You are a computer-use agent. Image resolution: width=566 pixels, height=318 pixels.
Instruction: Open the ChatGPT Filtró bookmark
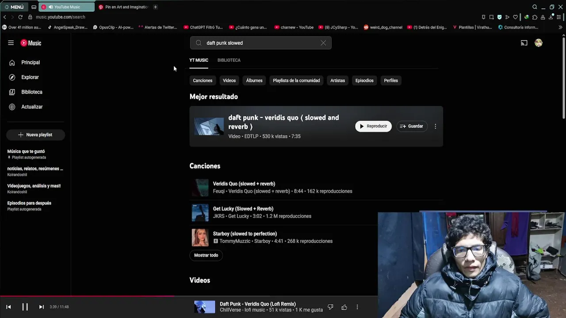pos(203,27)
